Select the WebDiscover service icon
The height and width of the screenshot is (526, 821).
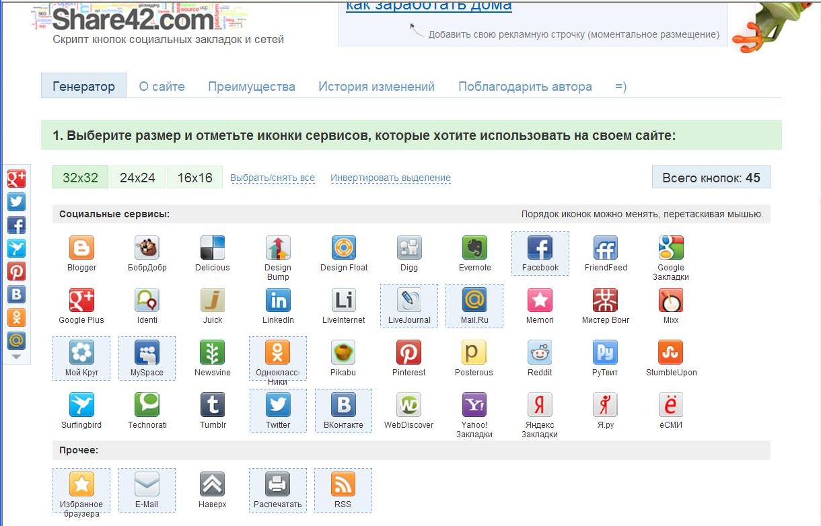[x=409, y=405]
